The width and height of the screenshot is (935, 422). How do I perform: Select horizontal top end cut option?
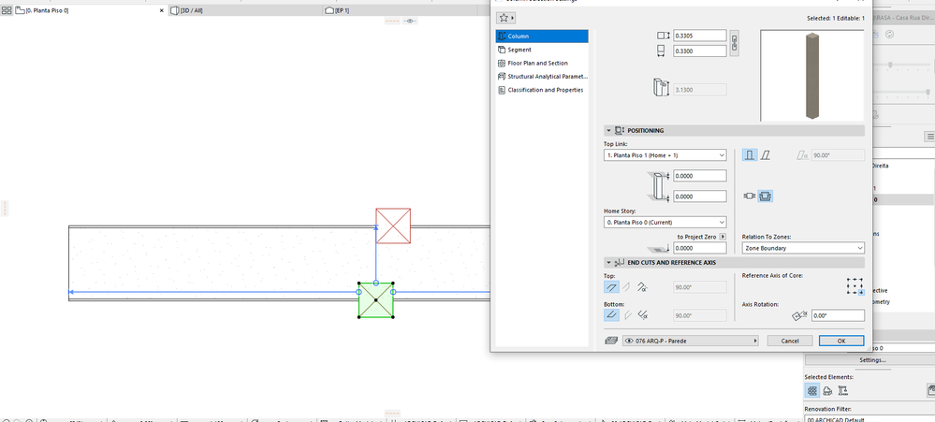point(612,287)
